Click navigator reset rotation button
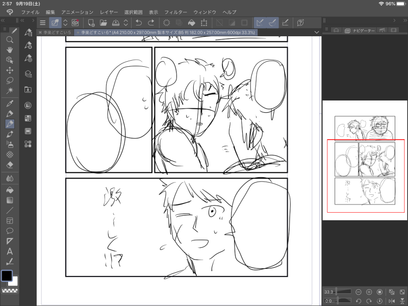Viewport: 408px width, 306px height. [379, 301]
